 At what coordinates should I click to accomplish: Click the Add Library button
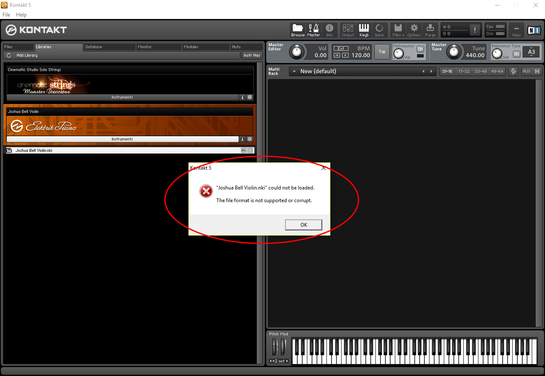pos(27,55)
